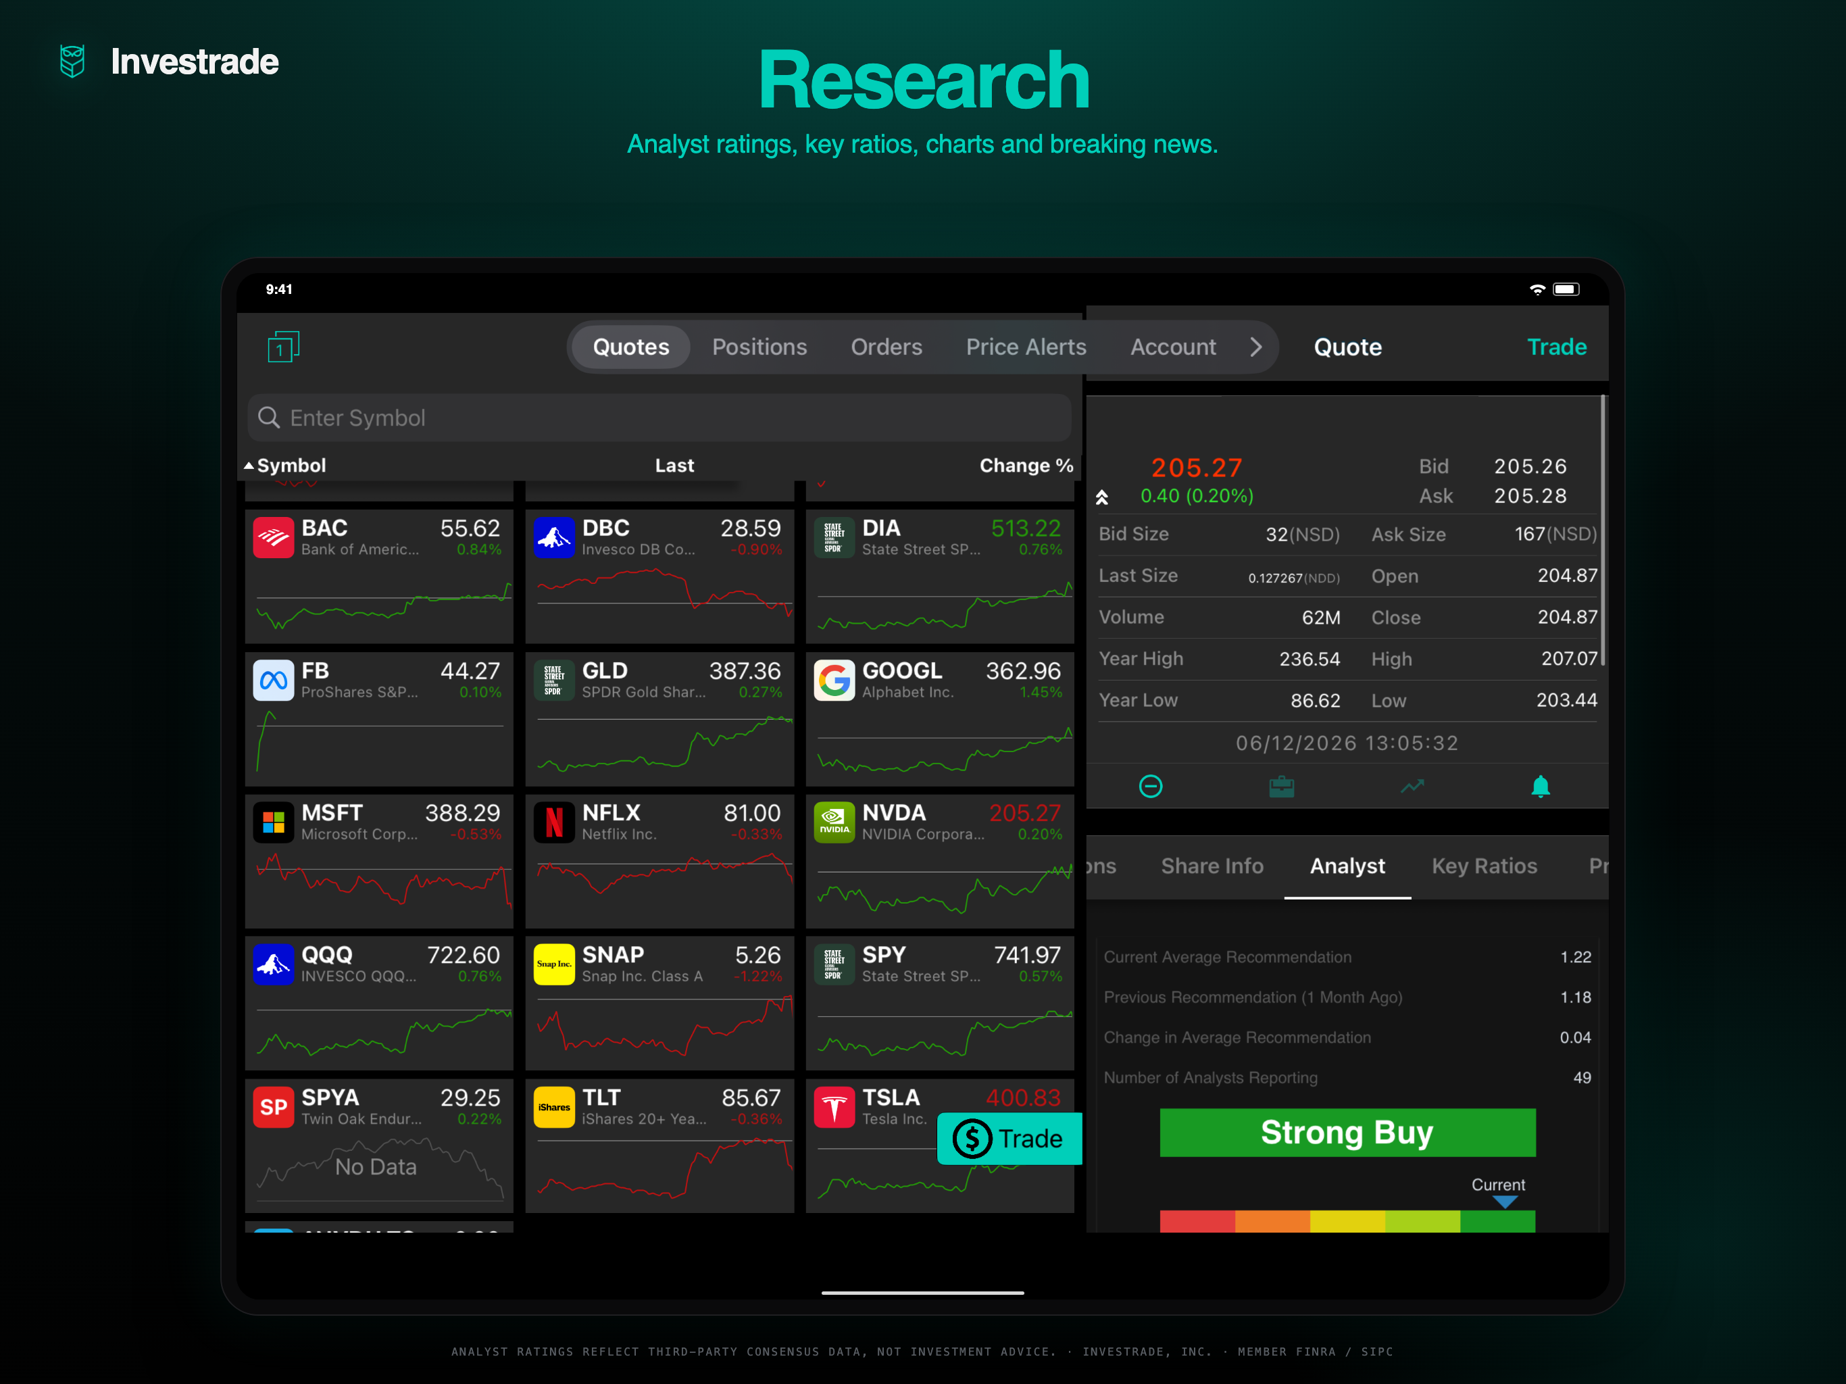Check the Wi-Fi status icon
The image size is (1846, 1384).
click(x=1537, y=290)
